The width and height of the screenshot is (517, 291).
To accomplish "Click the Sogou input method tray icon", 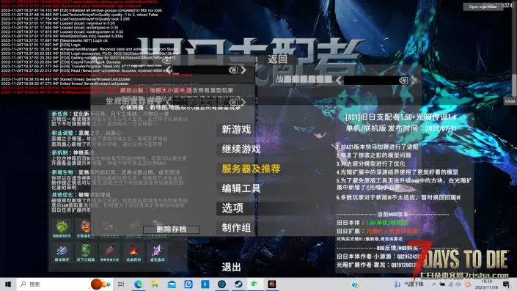I will [x=468, y=284].
